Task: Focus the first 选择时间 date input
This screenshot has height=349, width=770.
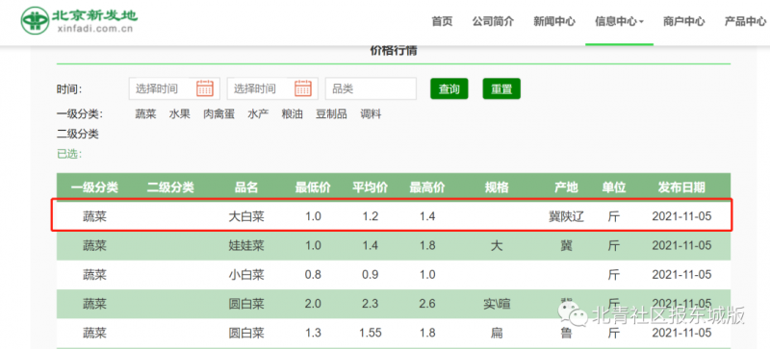Action: point(174,88)
